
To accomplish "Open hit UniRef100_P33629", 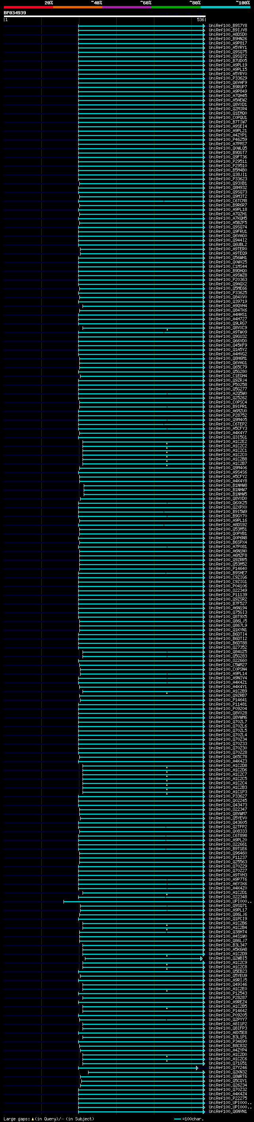I will (x=228, y=78).
